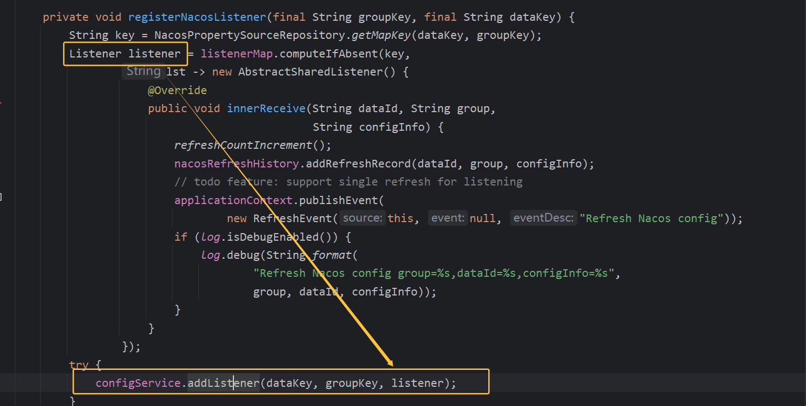Click the eventDesc: parameter hint

pyautogui.click(x=543, y=218)
